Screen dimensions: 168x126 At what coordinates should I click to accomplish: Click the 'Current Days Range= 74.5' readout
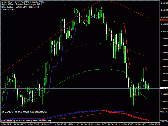pyautogui.click(x=27, y=7)
